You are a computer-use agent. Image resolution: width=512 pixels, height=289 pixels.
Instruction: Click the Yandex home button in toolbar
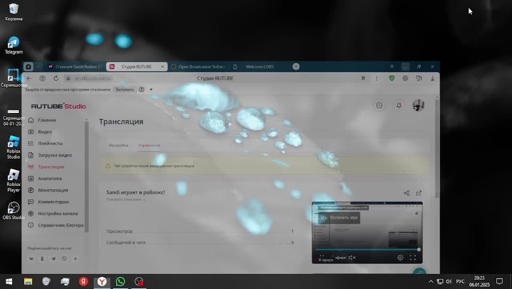click(x=42, y=79)
